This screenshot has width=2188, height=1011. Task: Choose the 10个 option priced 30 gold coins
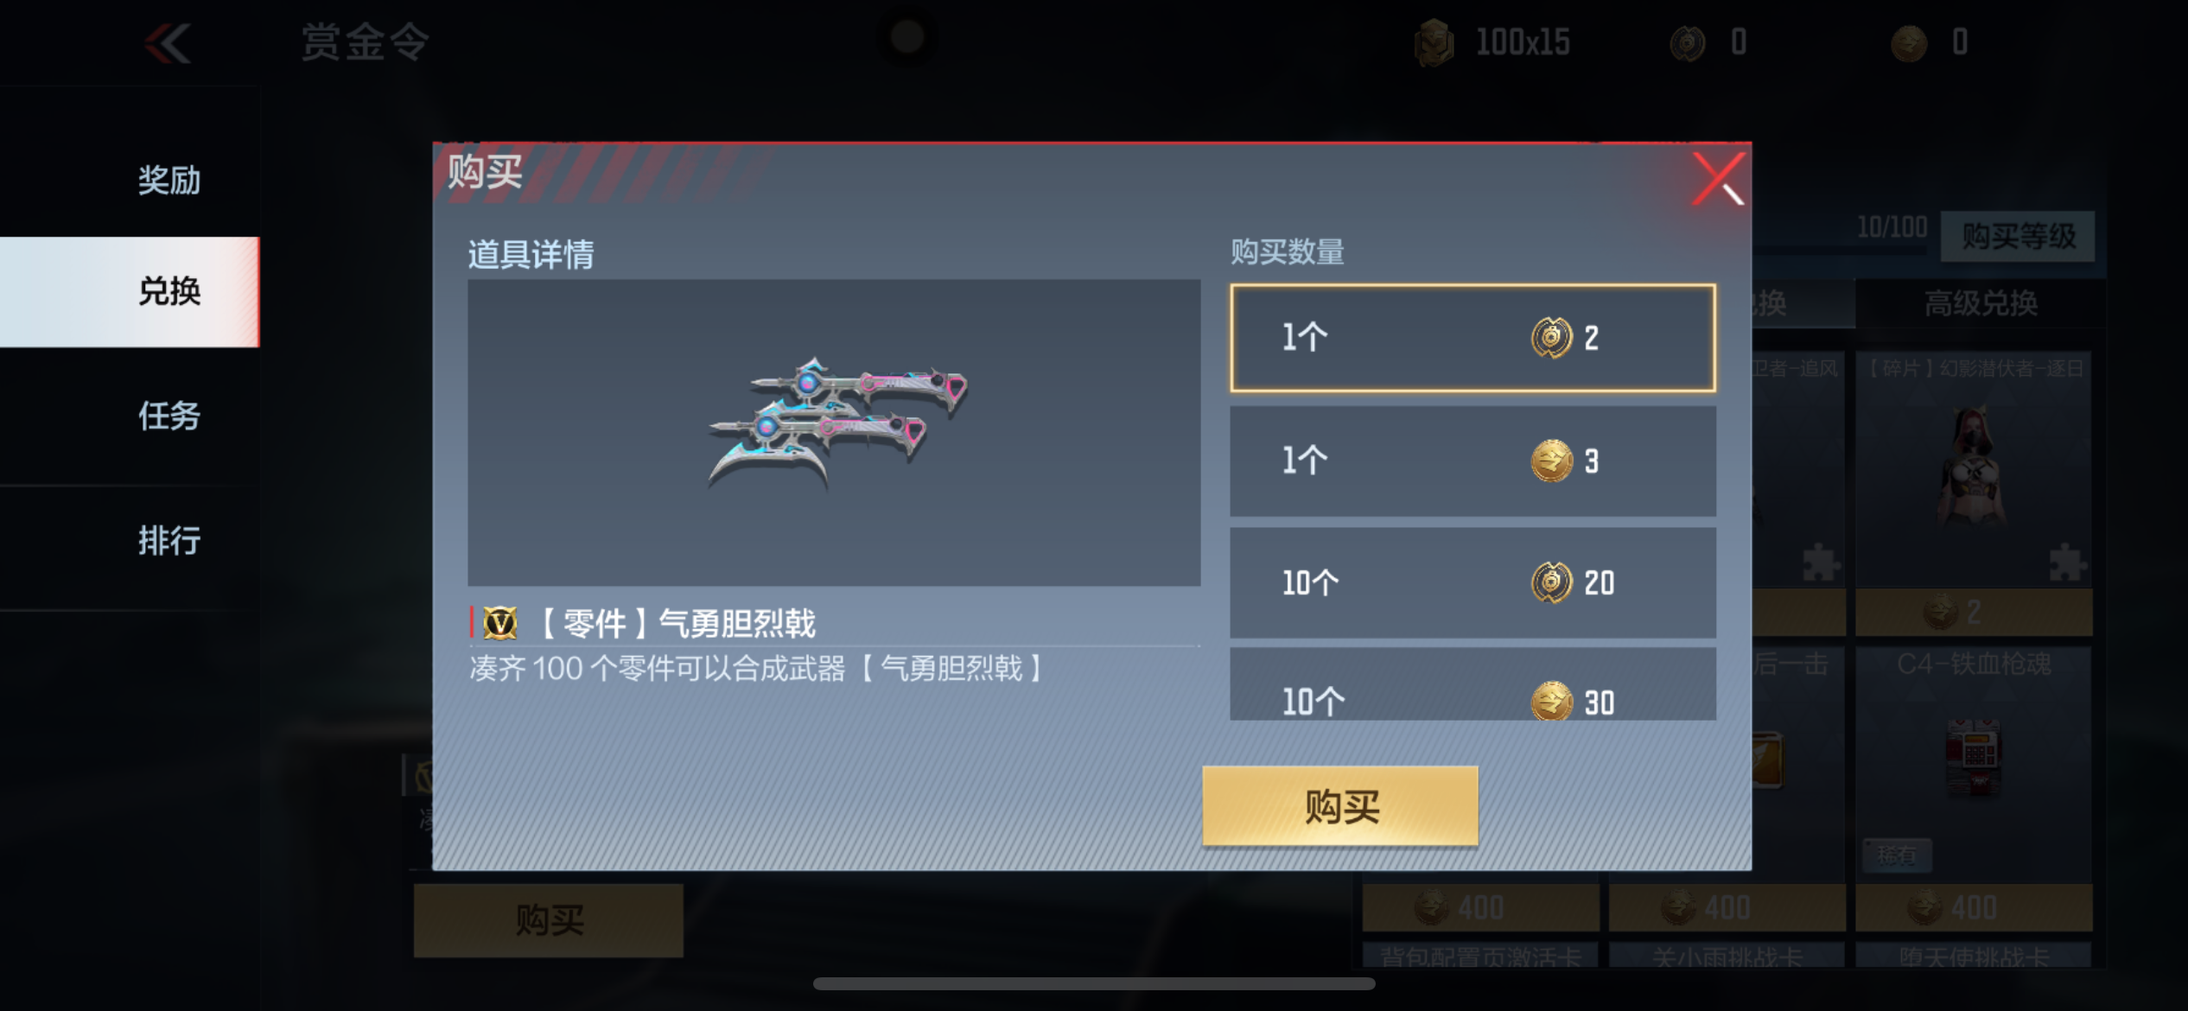[1472, 684]
